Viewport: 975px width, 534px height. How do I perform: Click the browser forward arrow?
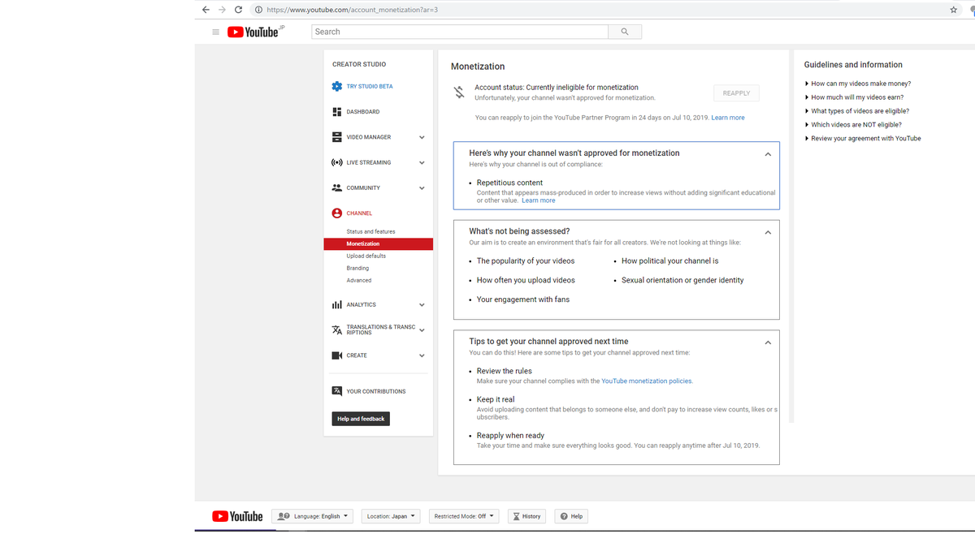coord(222,10)
